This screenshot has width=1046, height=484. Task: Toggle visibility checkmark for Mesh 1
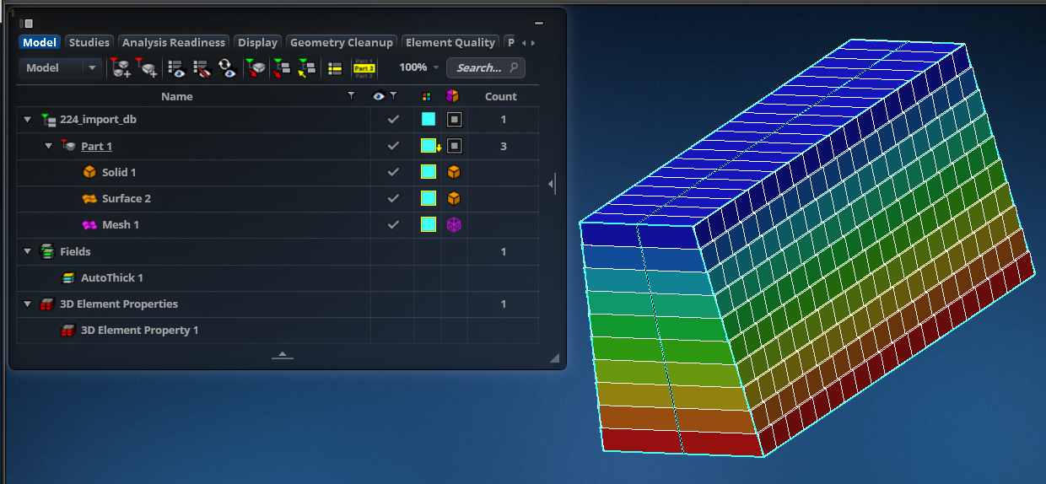pyautogui.click(x=392, y=225)
